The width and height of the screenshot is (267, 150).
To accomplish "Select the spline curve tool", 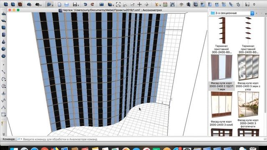I will tap(4, 100).
